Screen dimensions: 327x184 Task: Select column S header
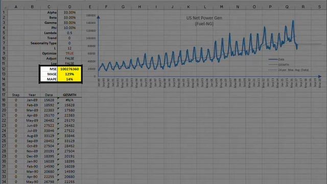tap(319, 7)
